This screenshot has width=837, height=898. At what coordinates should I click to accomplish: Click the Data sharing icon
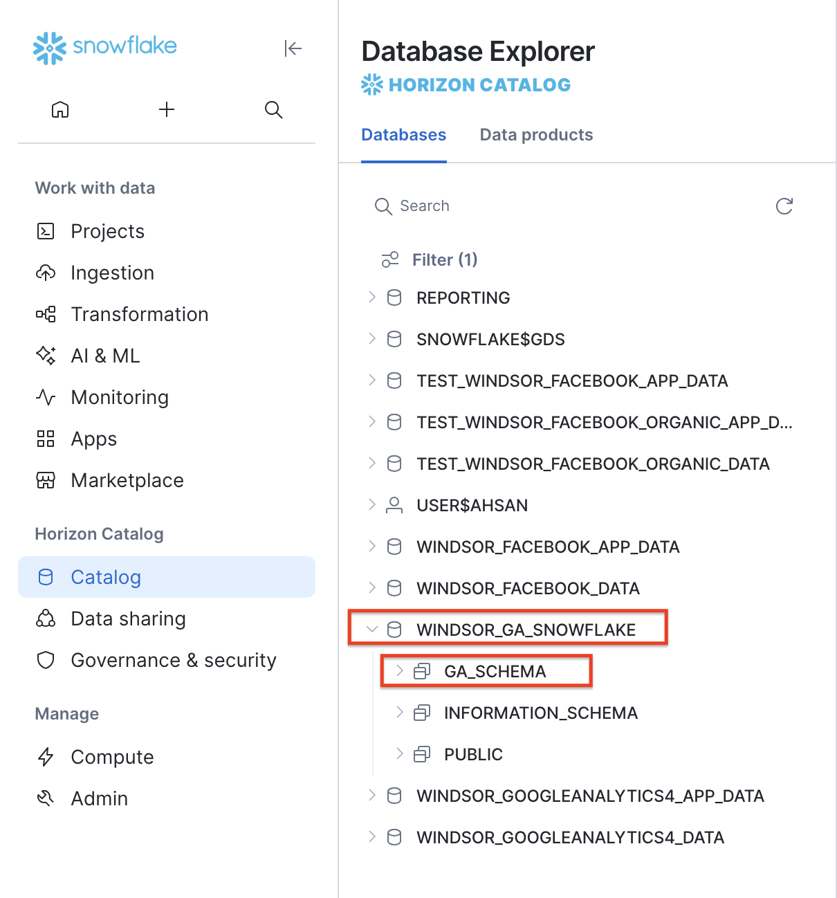pyautogui.click(x=46, y=618)
